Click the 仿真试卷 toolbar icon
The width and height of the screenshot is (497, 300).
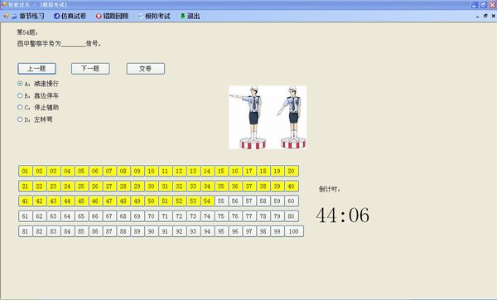(56, 16)
